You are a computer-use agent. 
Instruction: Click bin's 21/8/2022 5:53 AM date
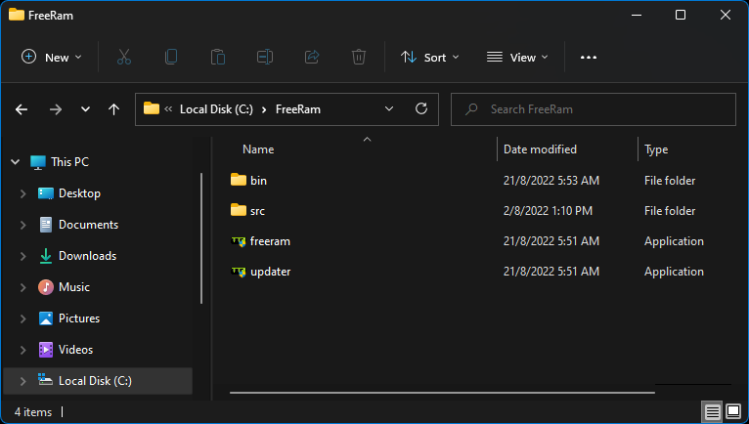pos(551,181)
